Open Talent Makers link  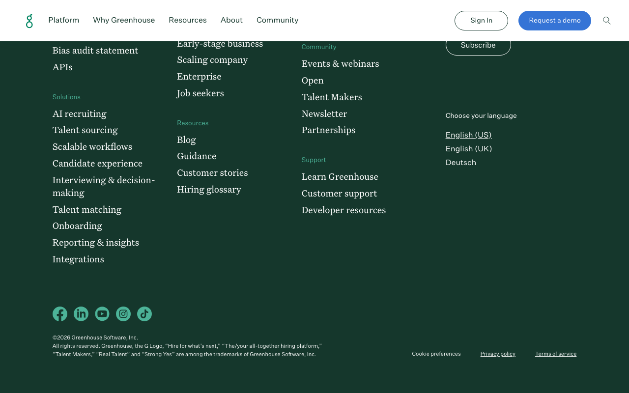[x=332, y=97]
